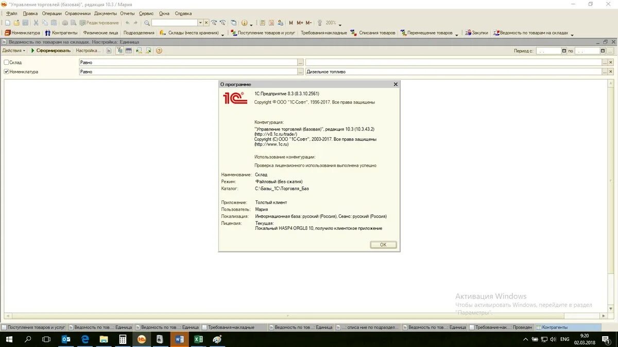The height and width of the screenshot is (347, 618).
Task: Expand the dropdown arrow after Ведомость по товарам на складах
Action: (x=572, y=34)
